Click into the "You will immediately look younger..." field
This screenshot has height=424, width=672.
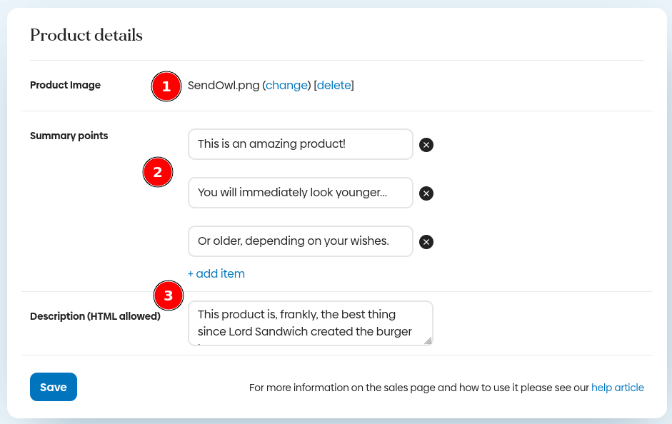(300, 193)
